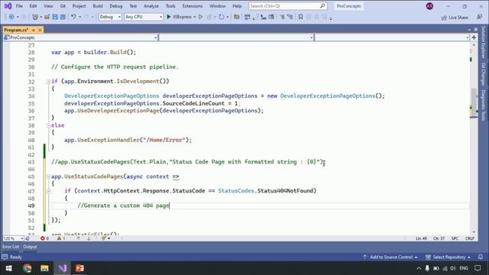
Task: Click Add to Source Control button
Action: coord(390,257)
